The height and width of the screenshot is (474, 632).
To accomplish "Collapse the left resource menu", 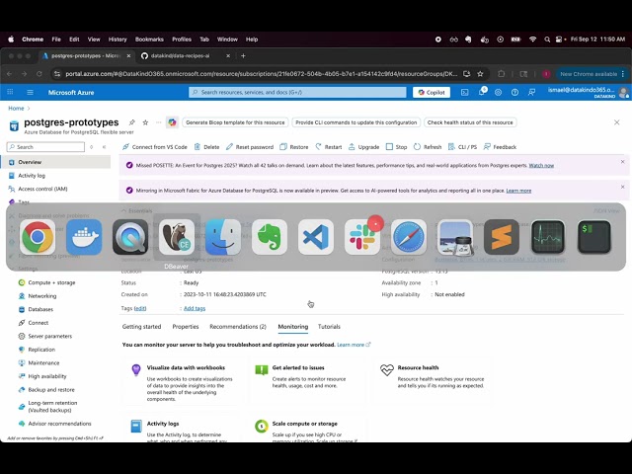I will tap(104, 147).
